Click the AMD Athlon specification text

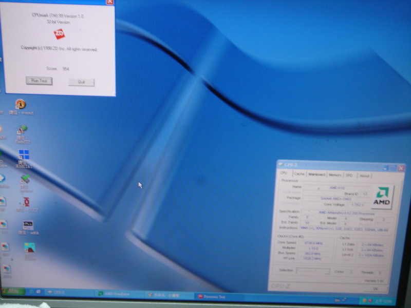pos(346,213)
